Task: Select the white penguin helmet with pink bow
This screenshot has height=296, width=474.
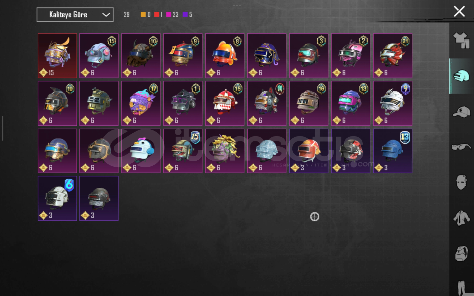Action: tap(141, 151)
